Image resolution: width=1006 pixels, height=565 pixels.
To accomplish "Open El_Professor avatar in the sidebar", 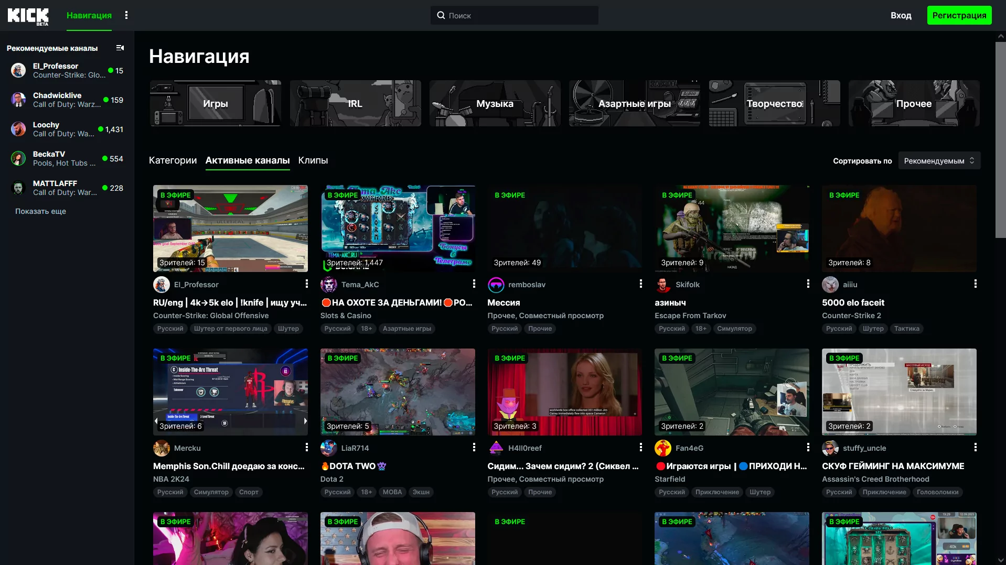I will point(18,70).
